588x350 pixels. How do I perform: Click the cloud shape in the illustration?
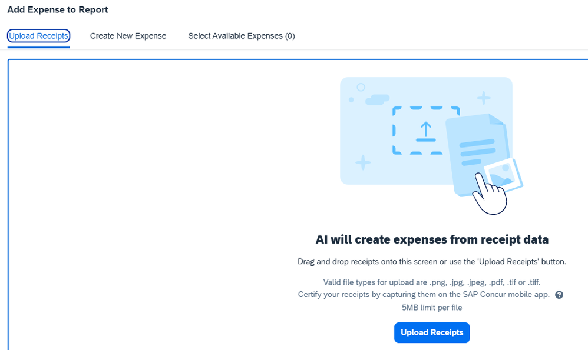pos(377,99)
